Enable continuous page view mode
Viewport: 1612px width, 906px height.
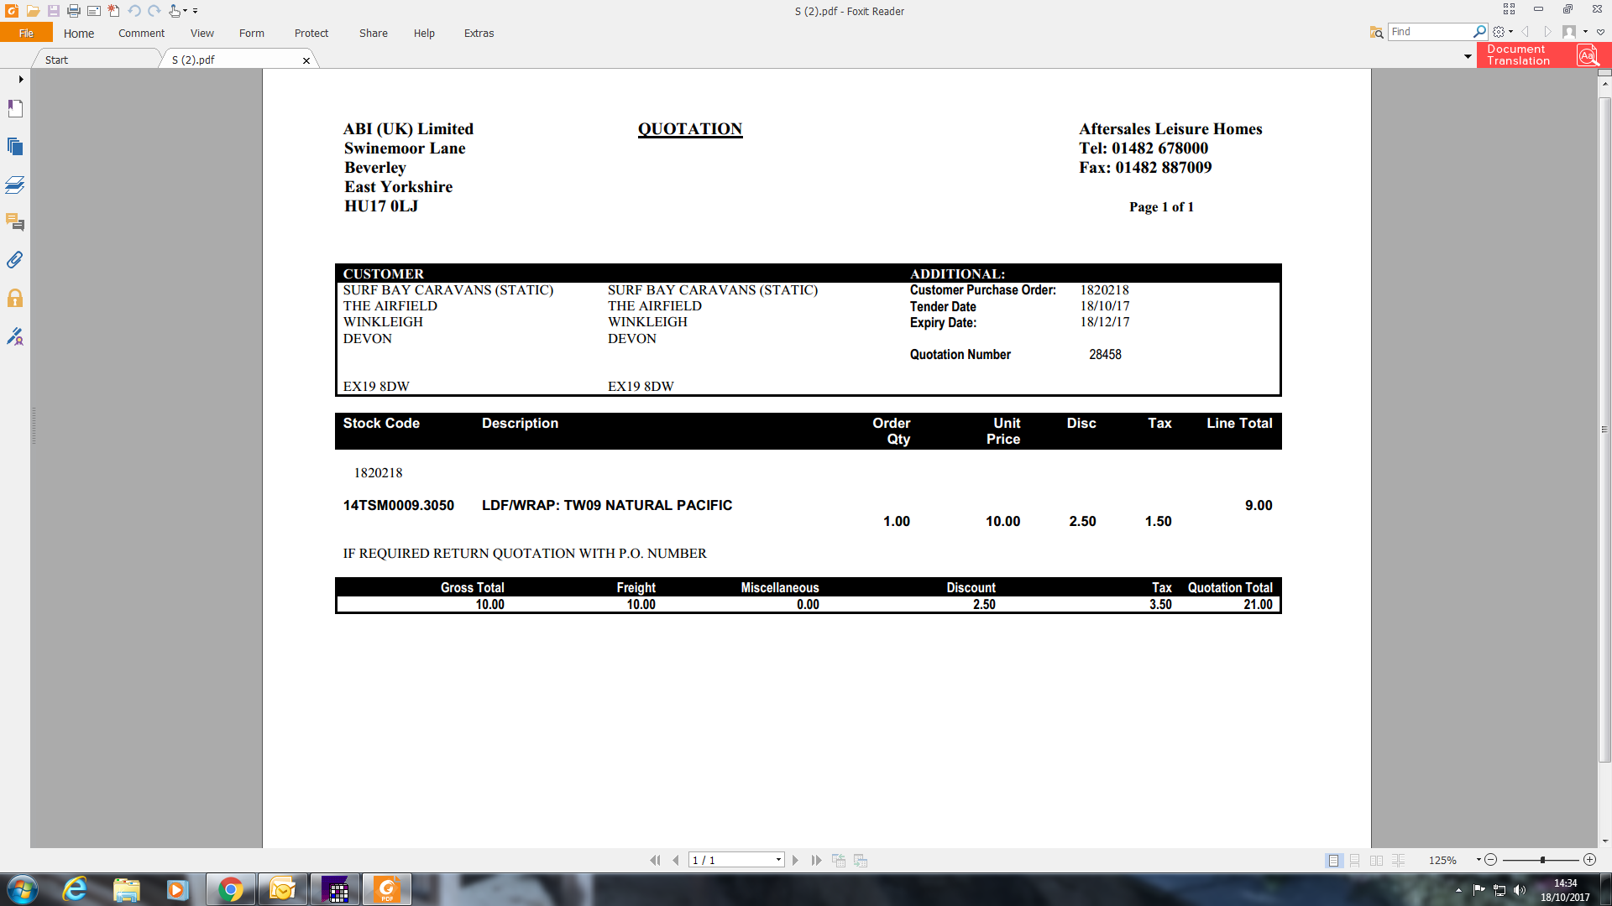1355,860
